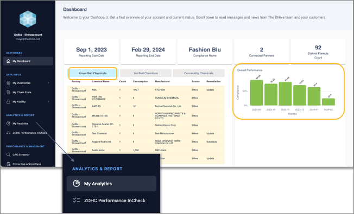This screenshot has width=354, height=214.
Task: Click the 2023-09 bar in performance chart
Action: pyautogui.click(x=256, y=93)
